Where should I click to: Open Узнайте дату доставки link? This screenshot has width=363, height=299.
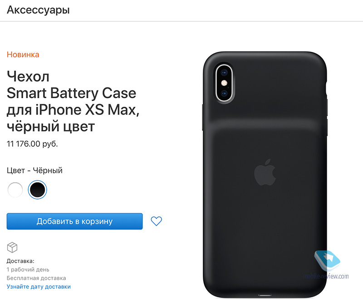click(x=39, y=287)
